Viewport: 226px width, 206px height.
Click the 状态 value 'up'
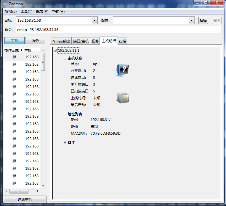[95, 64]
